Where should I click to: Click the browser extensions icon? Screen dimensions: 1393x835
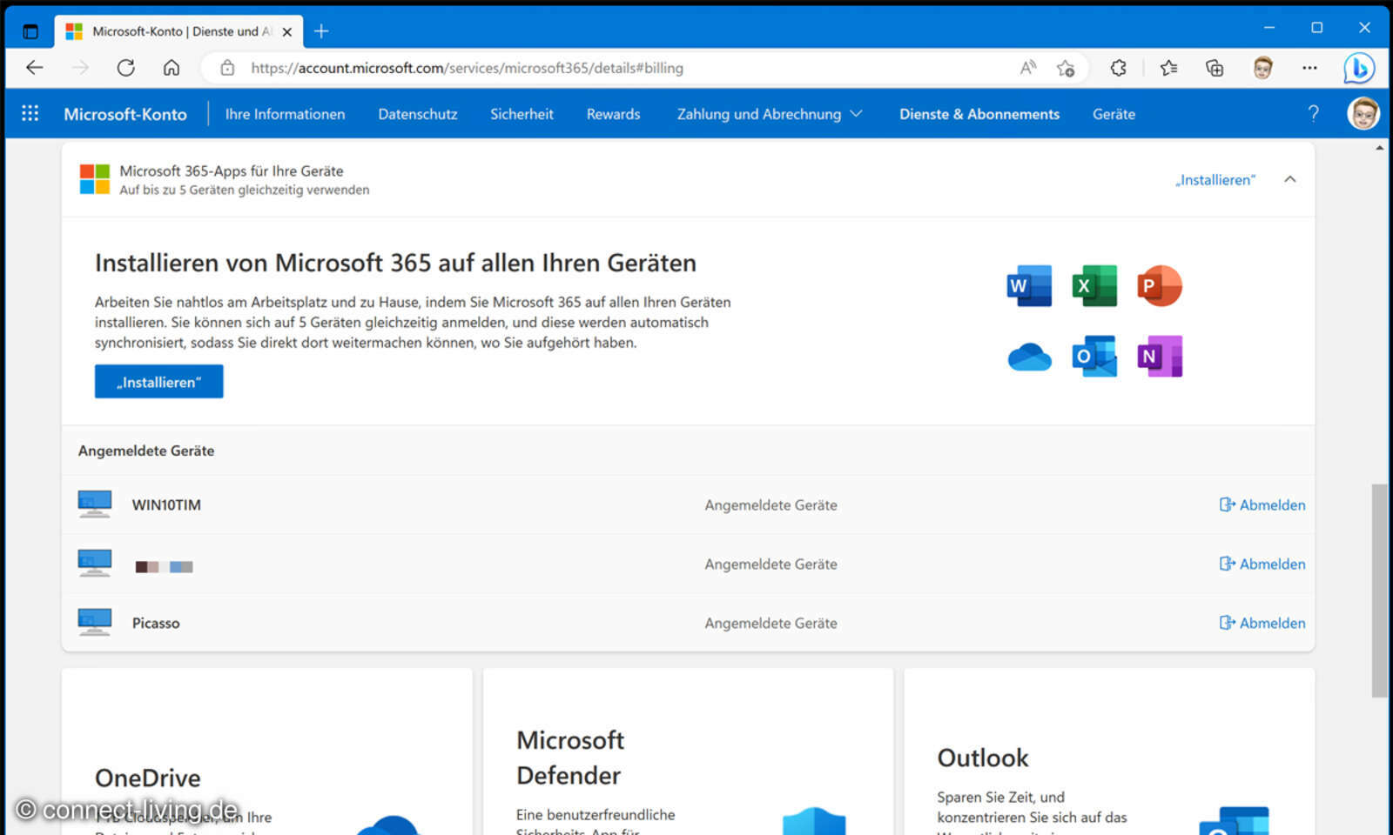pos(1119,68)
